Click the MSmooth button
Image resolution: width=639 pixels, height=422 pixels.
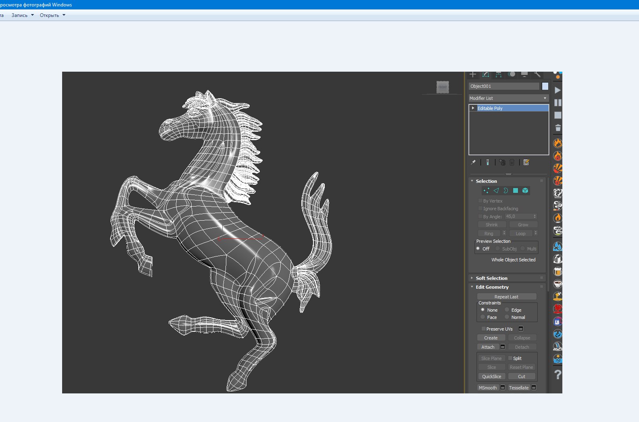point(488,388)
